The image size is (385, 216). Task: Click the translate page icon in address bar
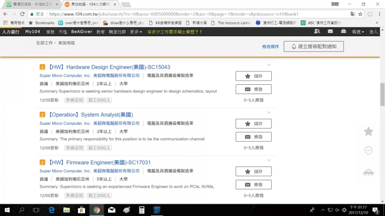352,14
